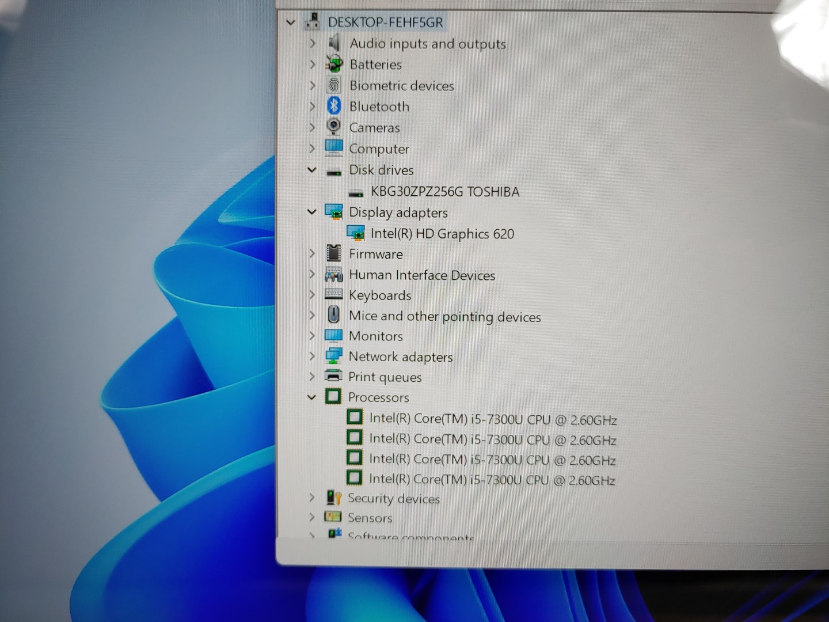Expand the Batteries category

pos(313,65)
